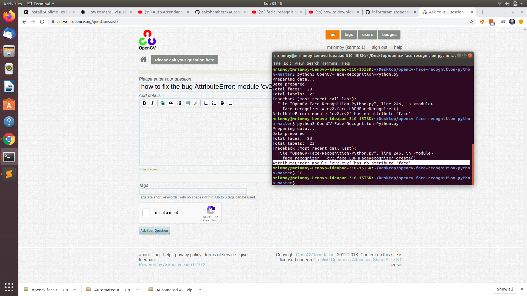Open the users page

368,35
